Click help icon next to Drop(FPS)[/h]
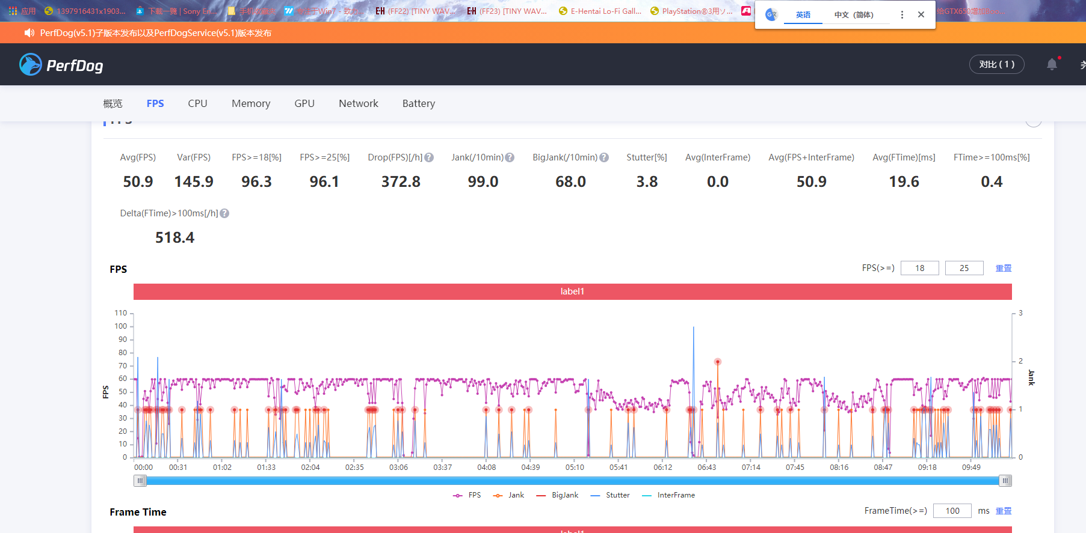Image resolution: width=1086 pixels, height=533 pixels. pos(429,157)
